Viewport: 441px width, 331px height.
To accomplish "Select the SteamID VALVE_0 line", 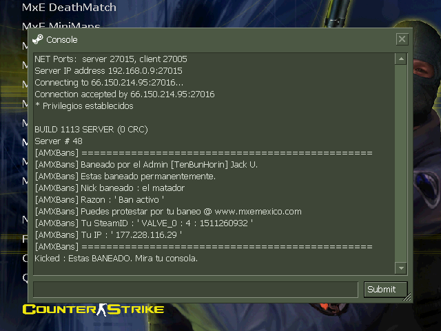I will [144, 223].
